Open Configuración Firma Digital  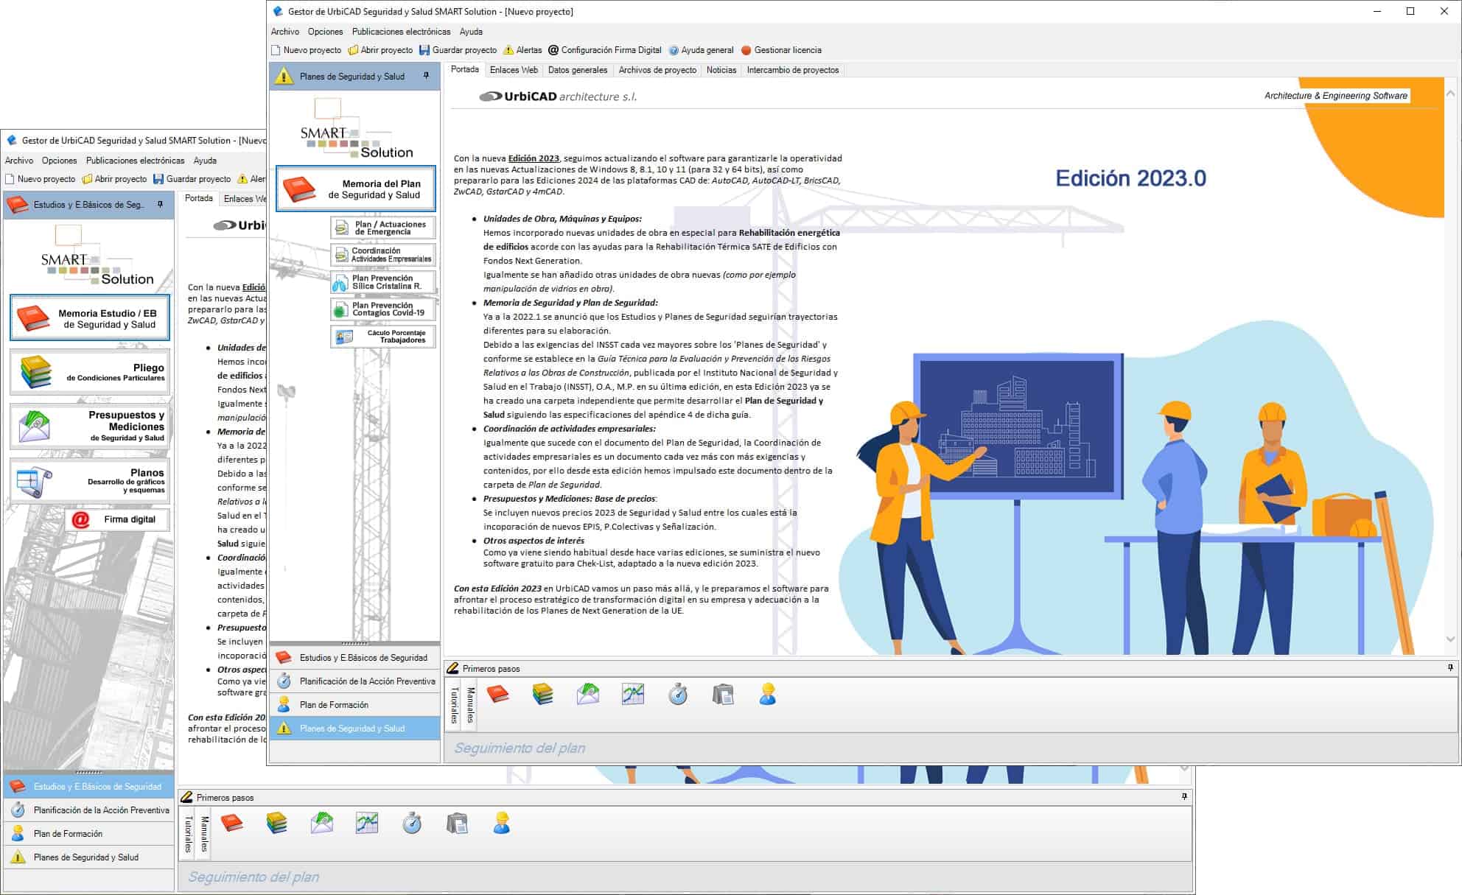(x=605, y=50)
